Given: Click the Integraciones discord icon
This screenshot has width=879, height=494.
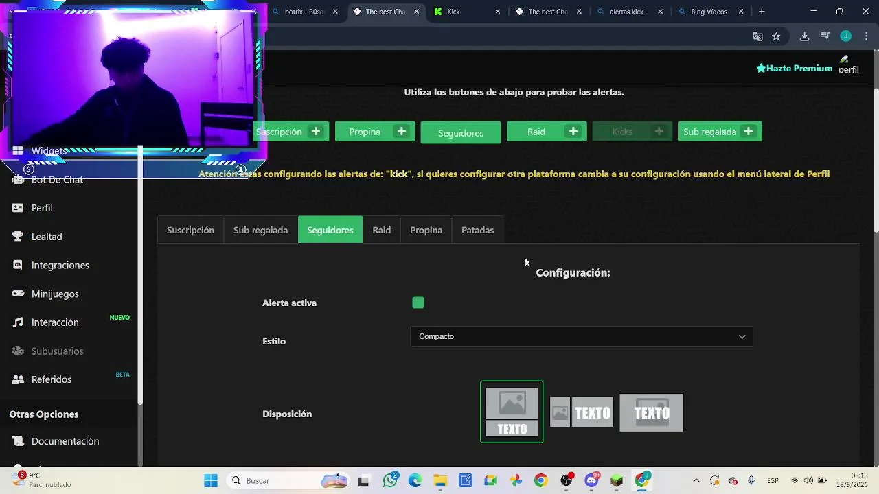Looking at the screenshot, I should 18,265.
